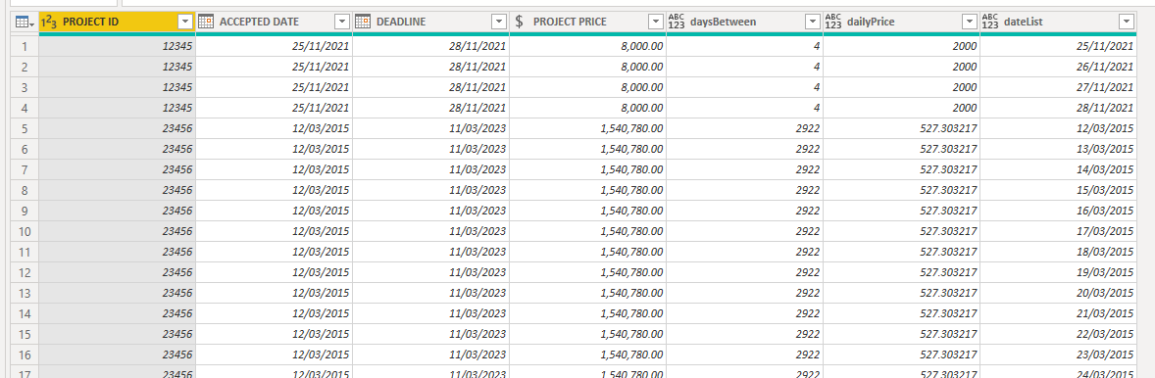Open the table menu icon in the top-left corner
Viewport: 1155px width, 378px height.
coord(25,23)
